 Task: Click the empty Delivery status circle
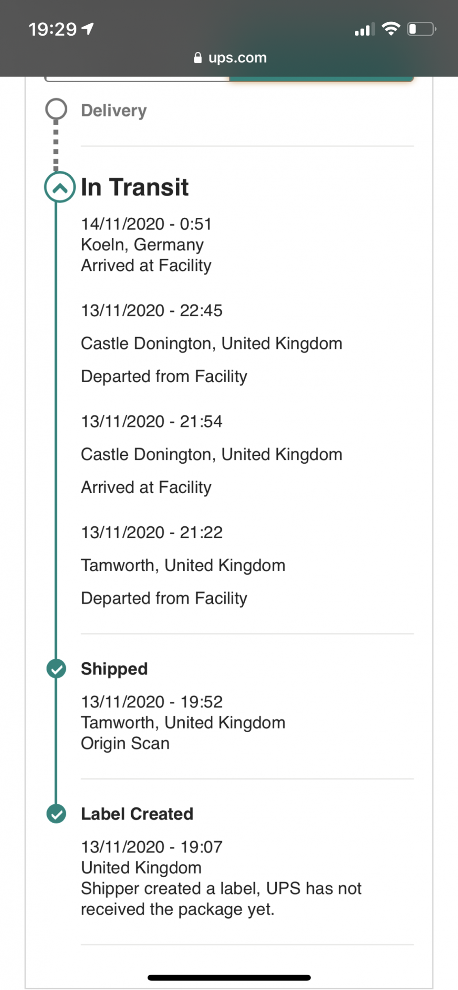click(x=56, y=109)
